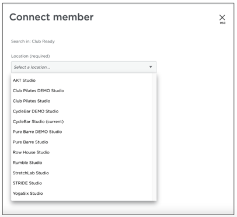The width and height of the screenshot is (237, 217).
Task: Pick StretchLab Studio option
Action: click(81, 173)
